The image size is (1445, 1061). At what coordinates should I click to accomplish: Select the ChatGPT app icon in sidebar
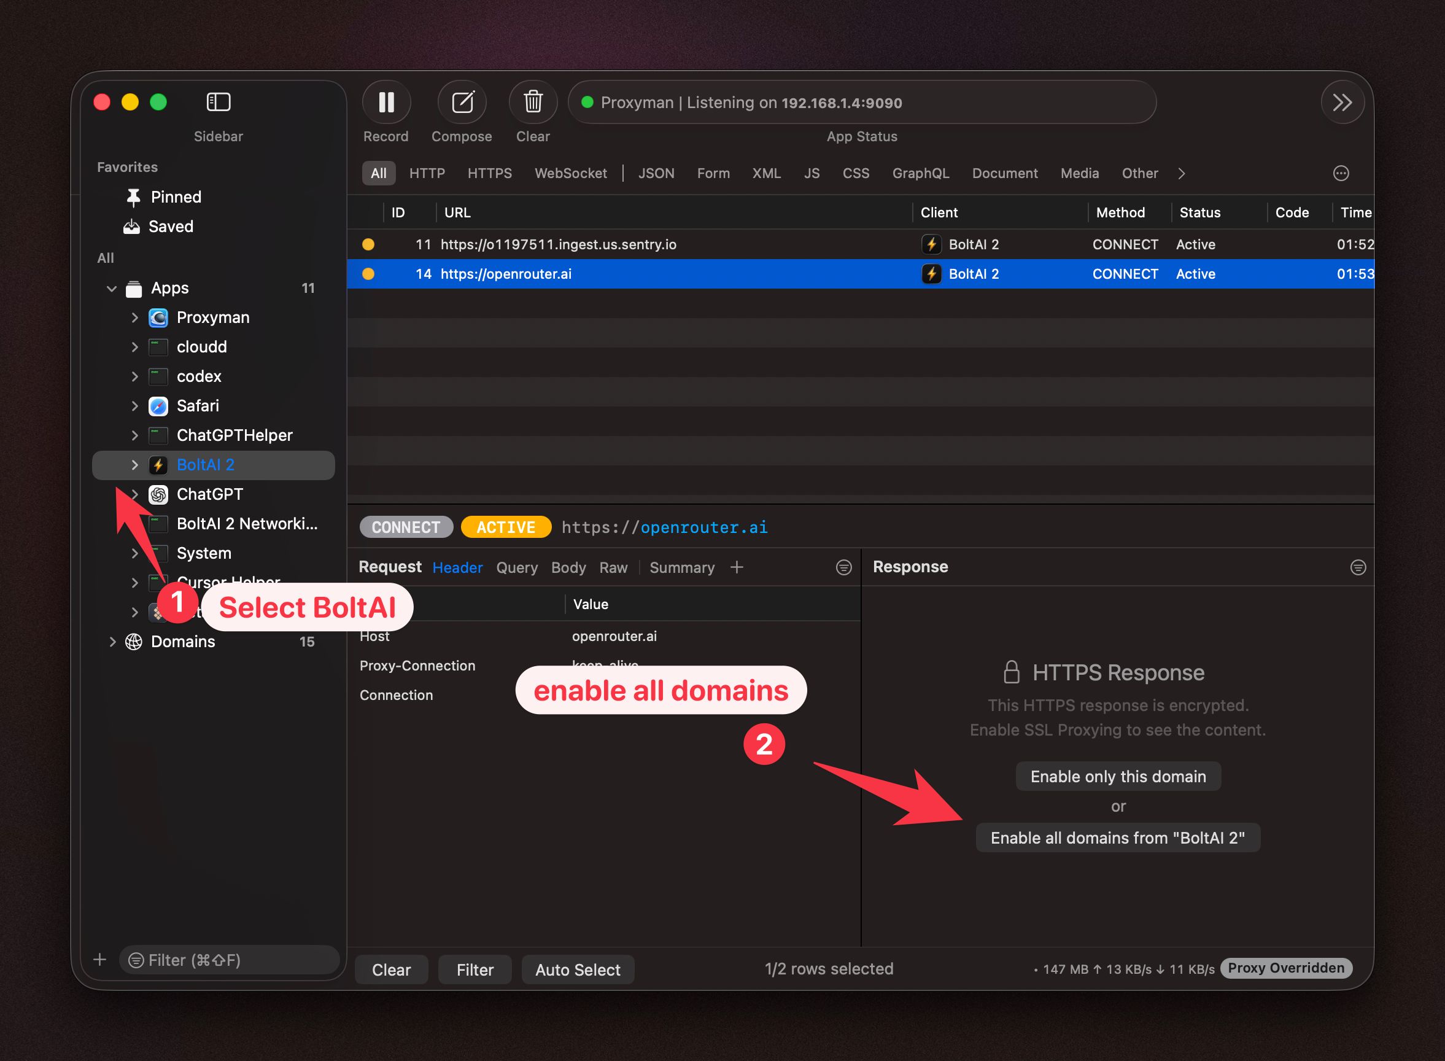pos(158,494)
